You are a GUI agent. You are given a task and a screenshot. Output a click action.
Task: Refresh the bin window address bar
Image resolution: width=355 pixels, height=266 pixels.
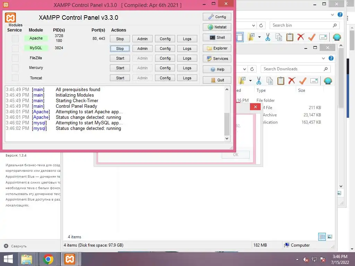[x=261, y=25]
